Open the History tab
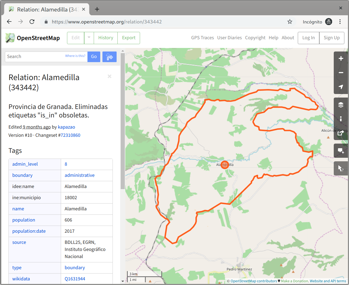The width and height of the screenshot is (349, 285). point(106,38)
